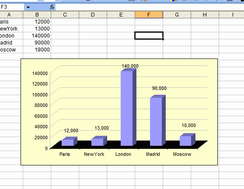
Task: Select the NewYork cell in column A
Action: tap(11, 28)
